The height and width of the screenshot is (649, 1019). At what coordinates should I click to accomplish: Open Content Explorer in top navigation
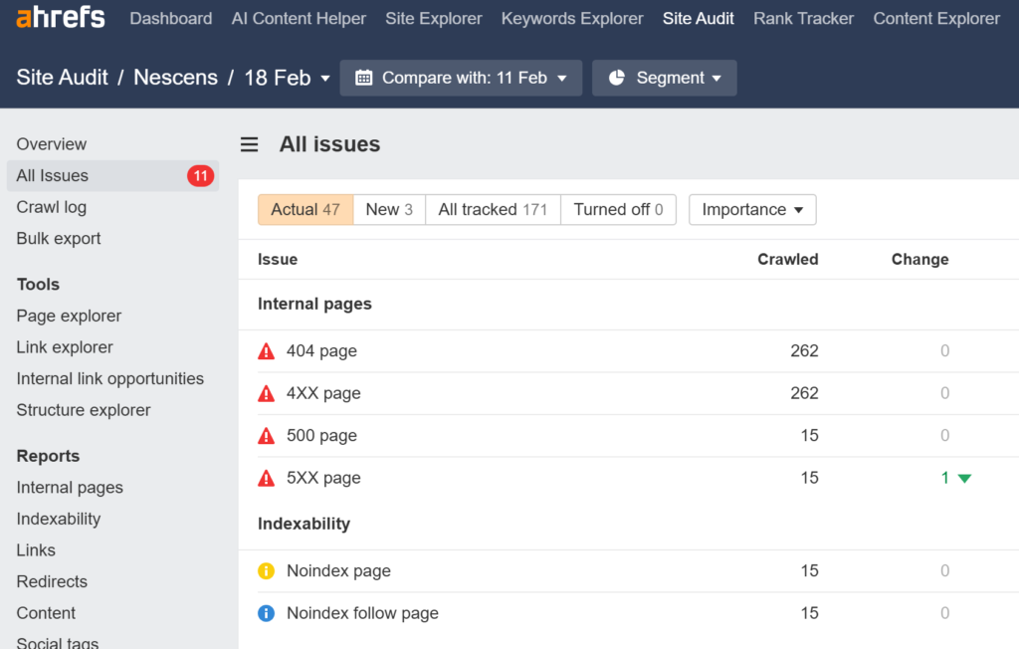pyautogui.click(x=936, y=18)
